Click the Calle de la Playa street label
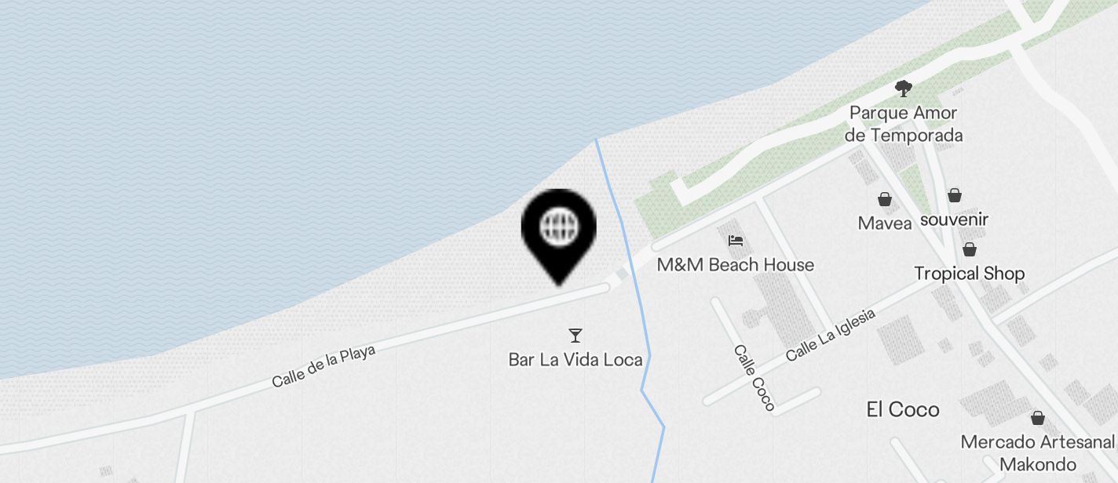 point(323,366)
